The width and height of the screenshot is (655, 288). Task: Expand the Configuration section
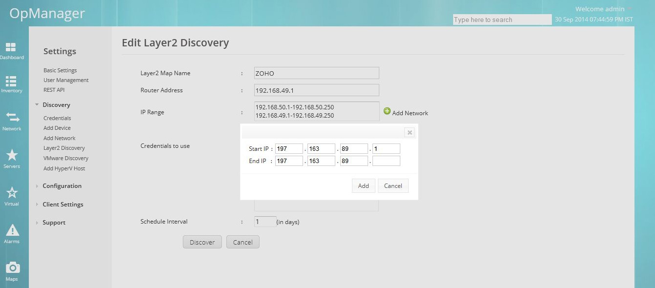pyautogui.click(x=62, y=186)
